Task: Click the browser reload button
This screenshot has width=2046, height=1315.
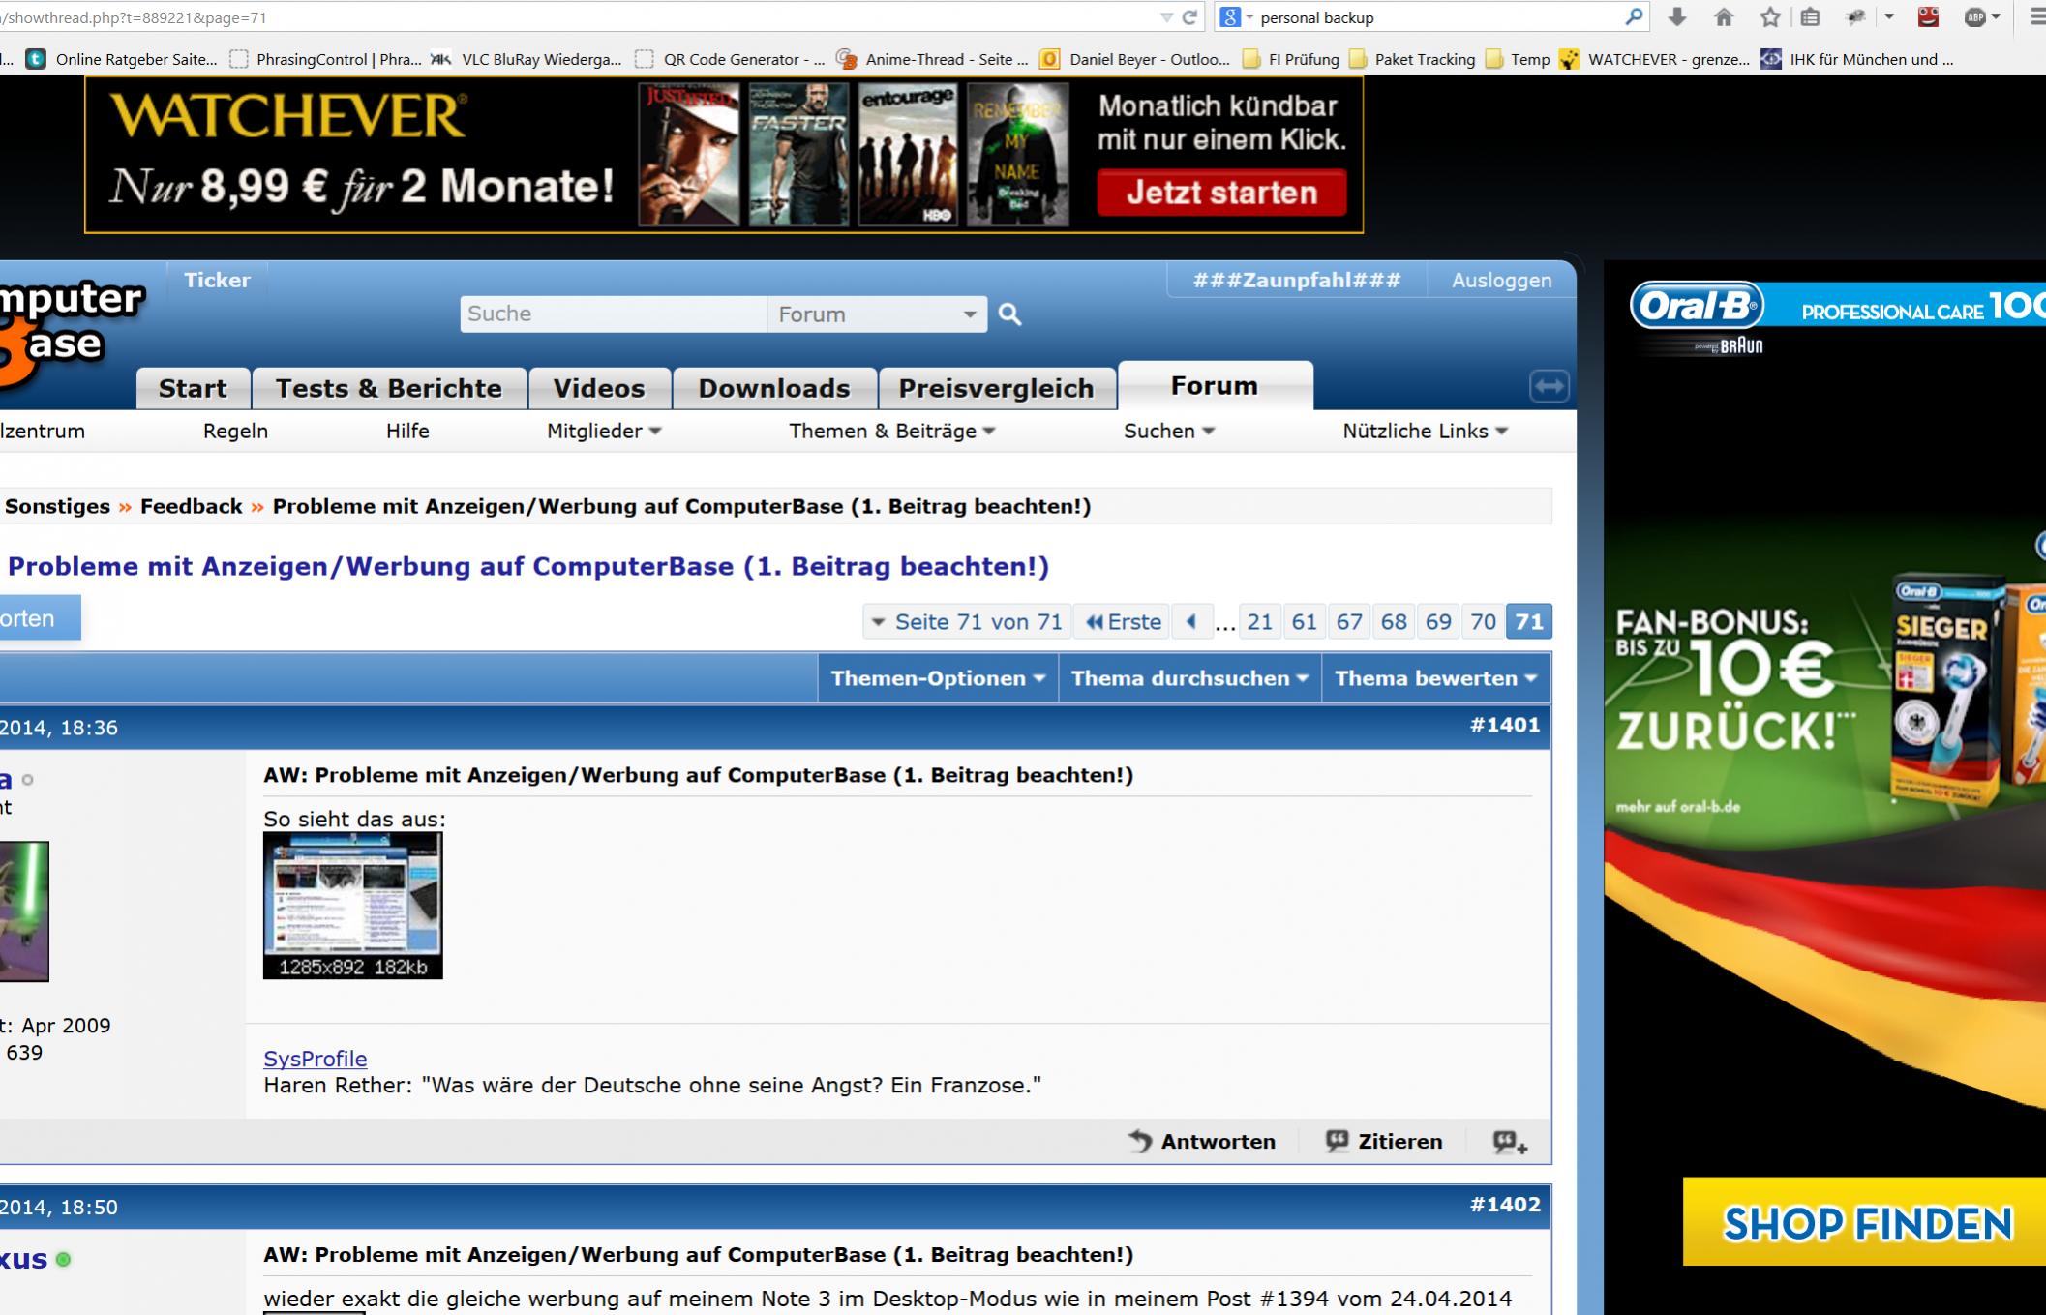Action: click(1189, 17)
